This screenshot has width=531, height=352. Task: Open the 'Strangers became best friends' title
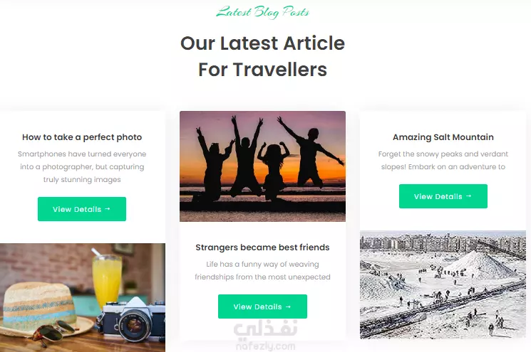pyautogui.click(x=262, y=247)
